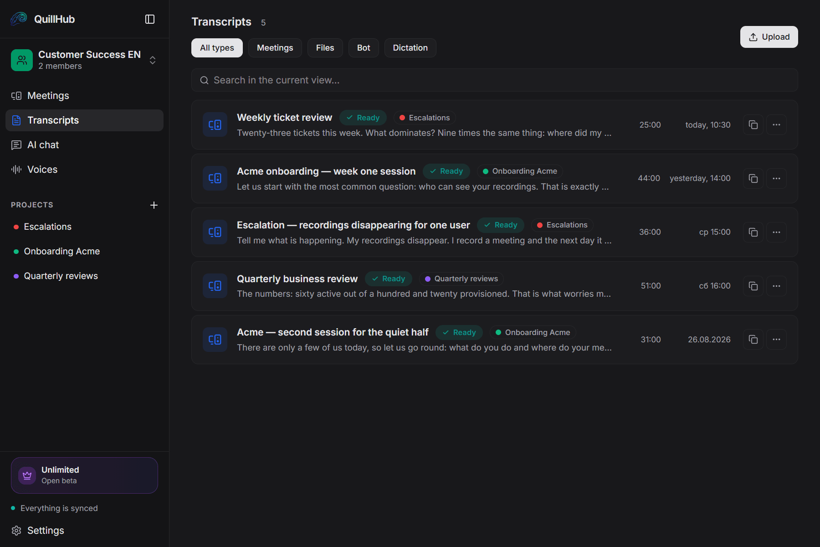Screen dimensions: 820x547
Task: Open AI chat in the sidebar
Action: pyautogui.click(x=84, y=145)
